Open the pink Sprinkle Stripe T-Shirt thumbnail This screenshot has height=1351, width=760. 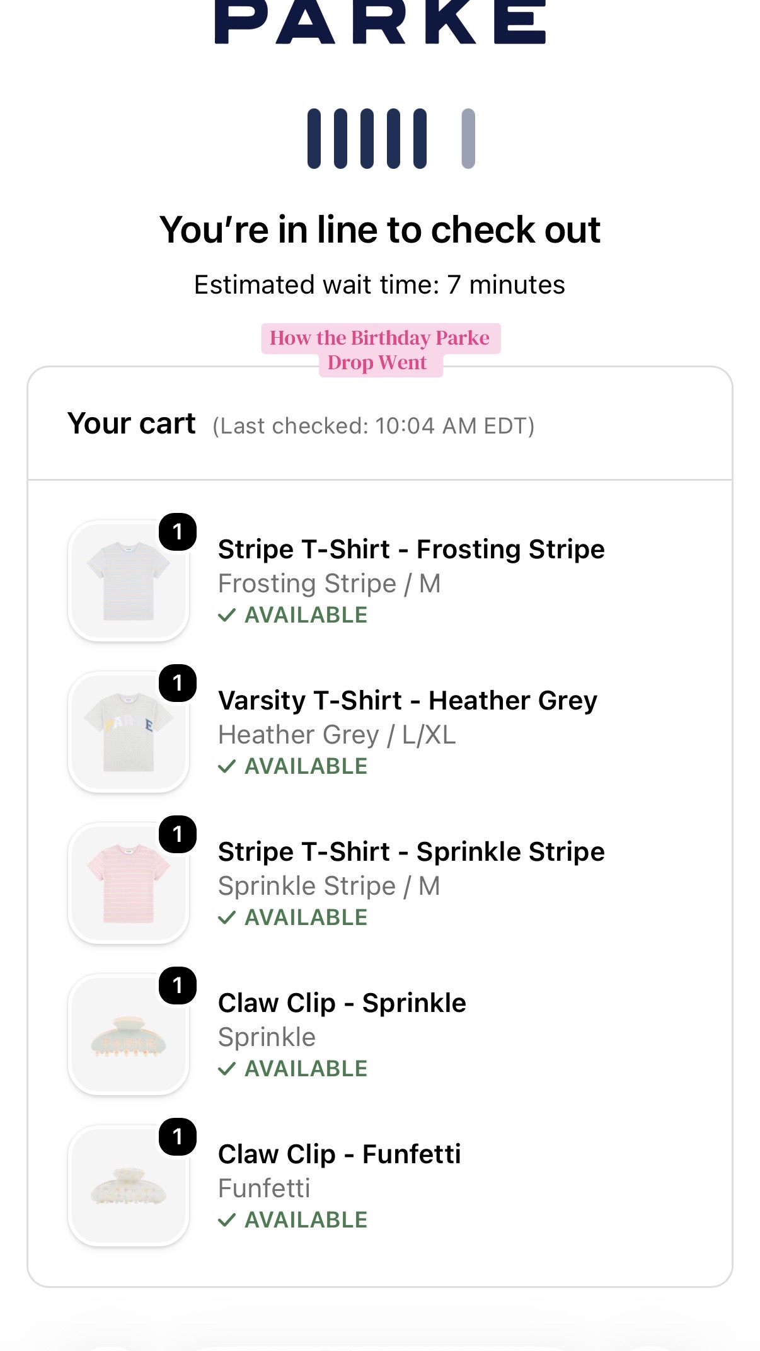(x=129, y=883)
